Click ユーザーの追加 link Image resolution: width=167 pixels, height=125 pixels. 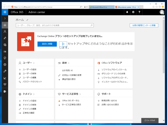(30, 70)
